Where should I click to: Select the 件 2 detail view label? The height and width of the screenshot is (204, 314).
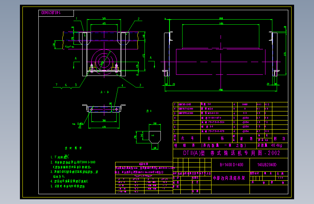click(x=149, y=111)
